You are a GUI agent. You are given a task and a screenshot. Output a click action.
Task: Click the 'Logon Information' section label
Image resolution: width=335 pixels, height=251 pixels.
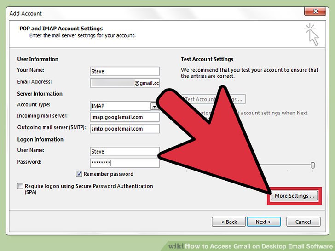point(40,139)
